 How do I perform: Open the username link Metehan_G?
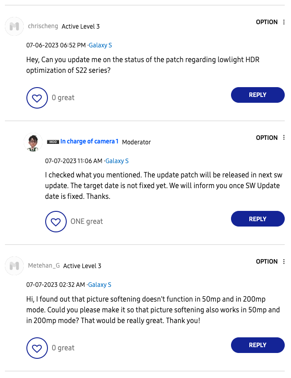44,266
